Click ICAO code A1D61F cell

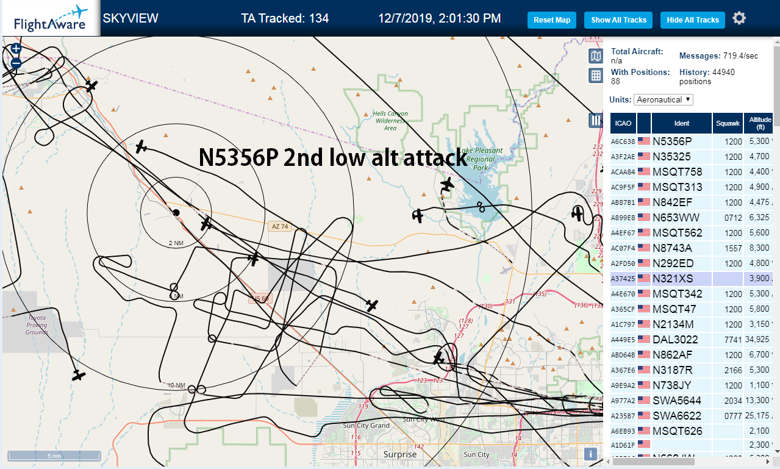pyautogui.click(x=623, y=445)
